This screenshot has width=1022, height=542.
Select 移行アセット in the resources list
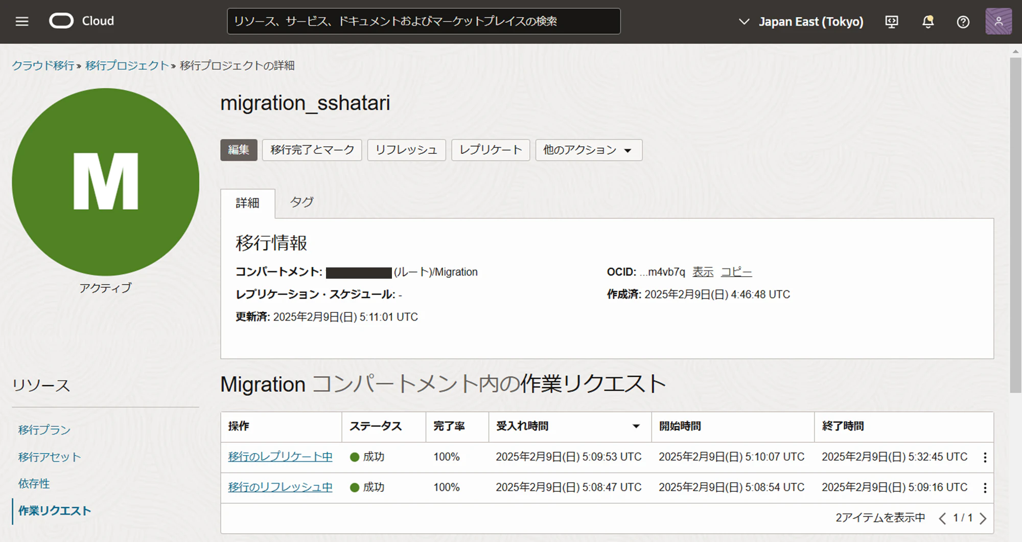tap(50, 457)
